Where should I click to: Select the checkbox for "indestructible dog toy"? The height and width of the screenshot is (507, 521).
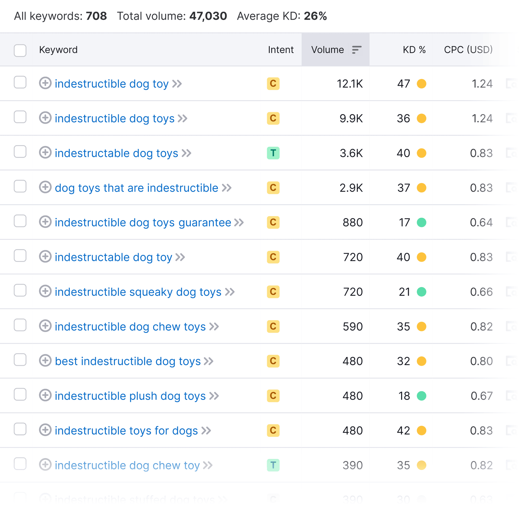point(20,83)
